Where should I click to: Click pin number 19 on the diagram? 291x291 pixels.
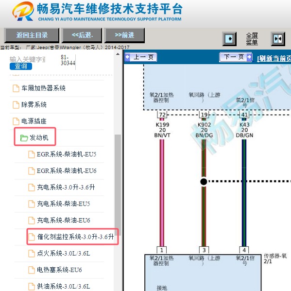(x=204, y=115)
